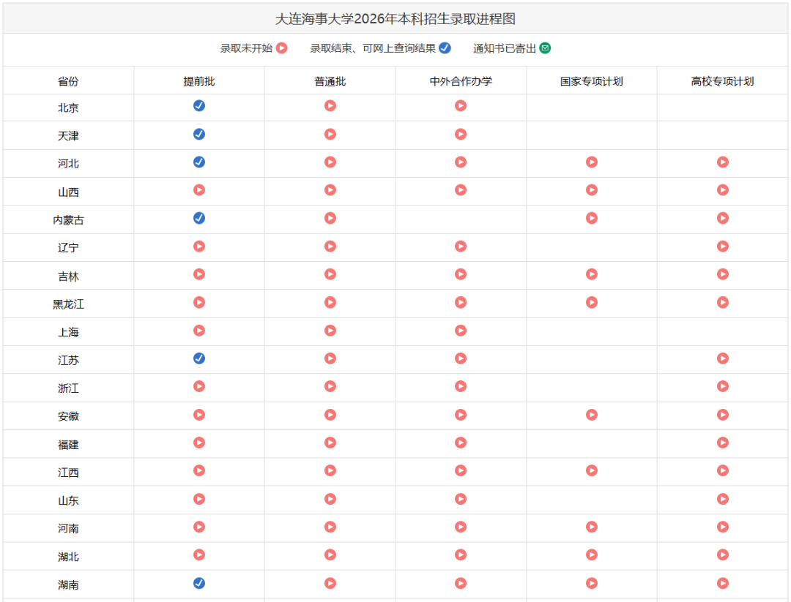Click the title 大连海事大学2026年本科招生录取进程图
The height and width of the screenshot is (602, 791).
tap(395, 18)
